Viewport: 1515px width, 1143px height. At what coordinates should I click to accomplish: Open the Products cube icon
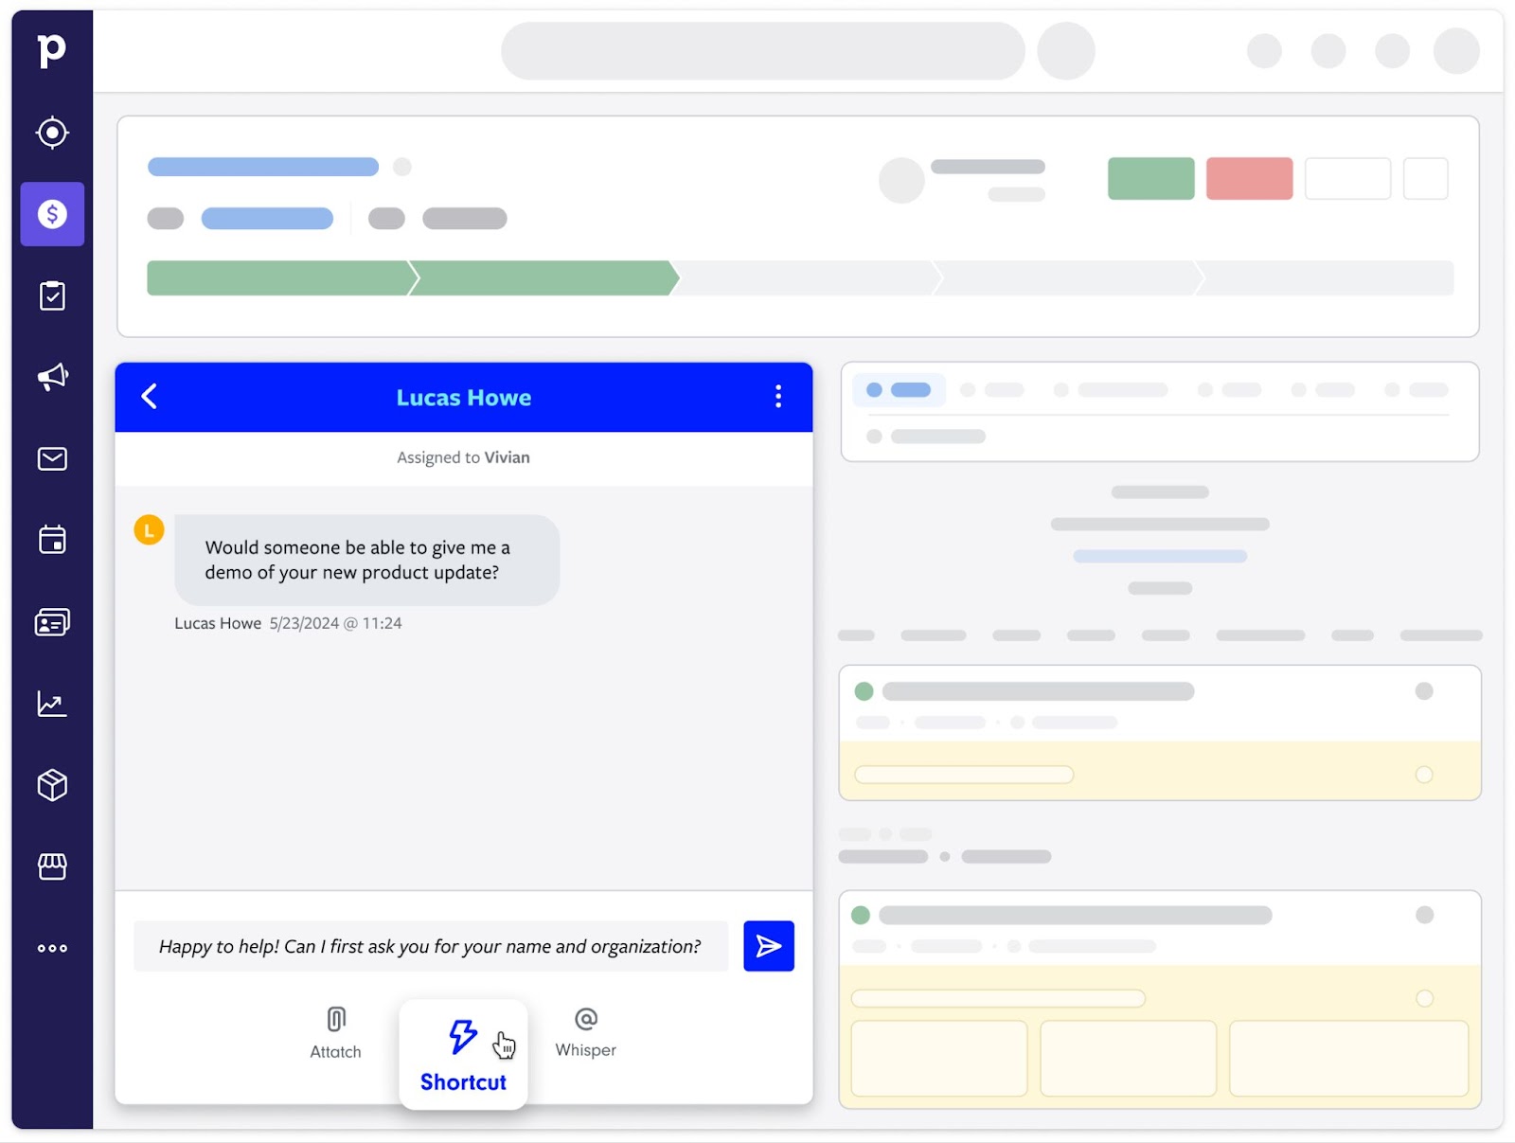click(52, 784)
